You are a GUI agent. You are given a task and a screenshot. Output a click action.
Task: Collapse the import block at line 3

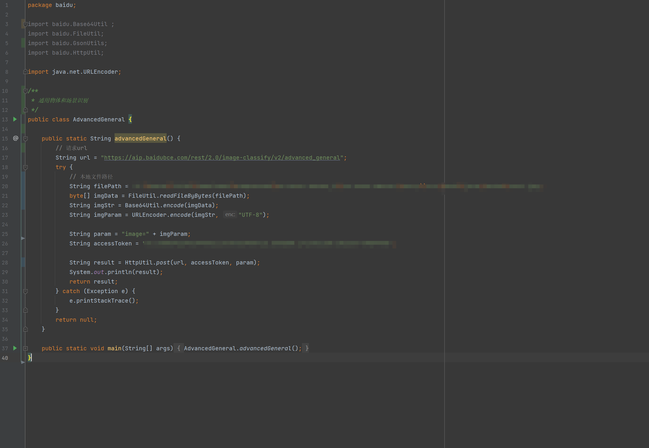pos(25,24)
